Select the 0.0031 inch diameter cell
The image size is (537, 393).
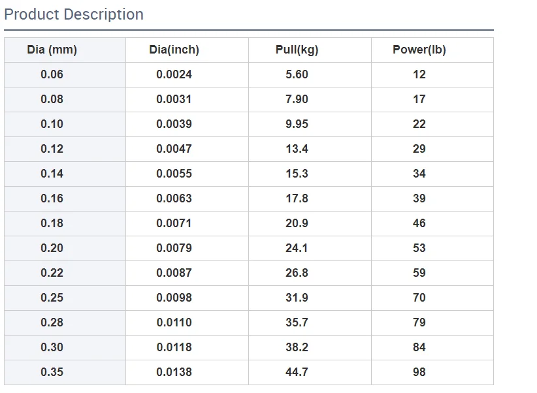click(x=174, y=99)
